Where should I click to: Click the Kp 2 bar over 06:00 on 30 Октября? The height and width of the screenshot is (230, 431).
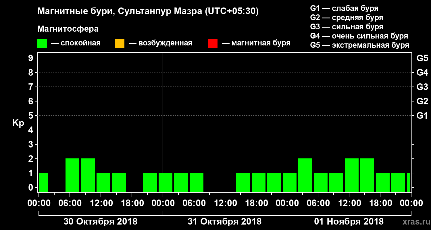point(72,175)
